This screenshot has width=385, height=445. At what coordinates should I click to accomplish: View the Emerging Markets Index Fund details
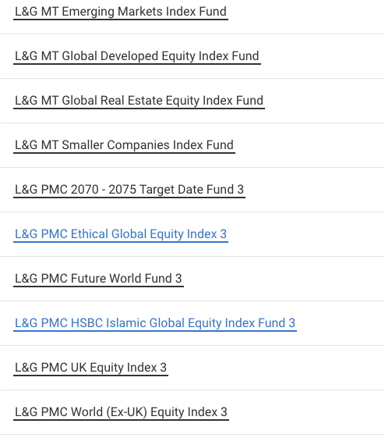pyautogui.click(x=121, y=12)
